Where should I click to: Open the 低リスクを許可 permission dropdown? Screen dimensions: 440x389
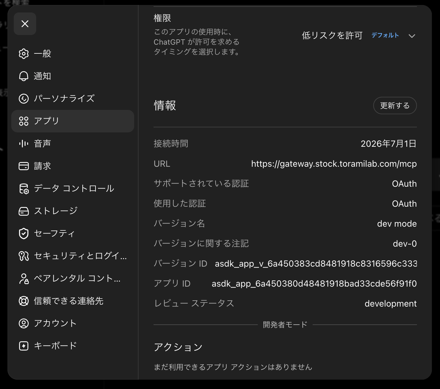point(359,36)
